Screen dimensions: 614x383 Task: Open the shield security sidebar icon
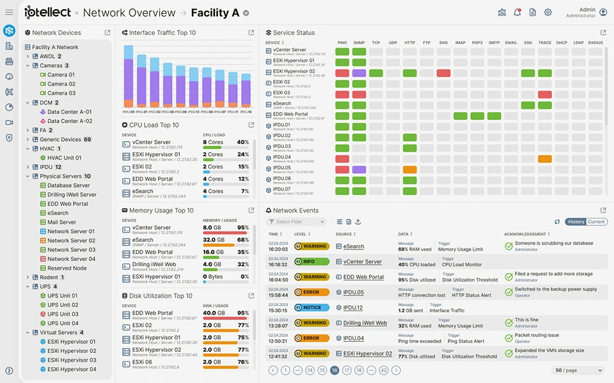pyautogui.click(x=9, y=138)
